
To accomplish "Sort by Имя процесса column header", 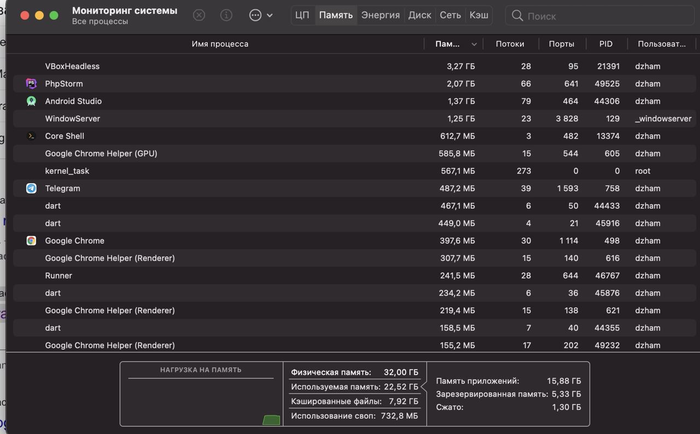I will pos(220,44).
